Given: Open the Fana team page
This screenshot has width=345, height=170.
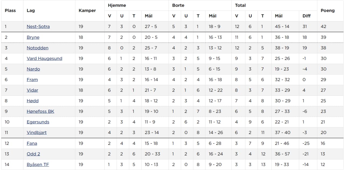Looking at the screenshot, I should coord(32,143).
